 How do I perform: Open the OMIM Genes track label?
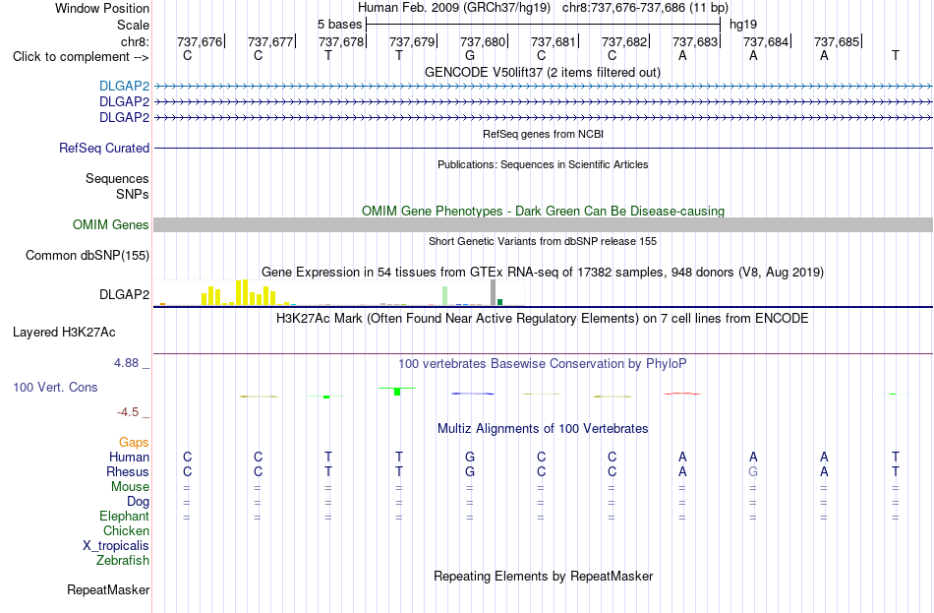[110, 224]
